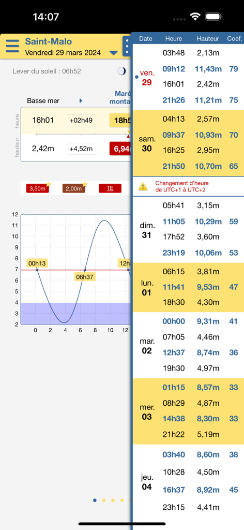
Task: Tap coefficient 65 on Saturday
Action: click(234, 166)
